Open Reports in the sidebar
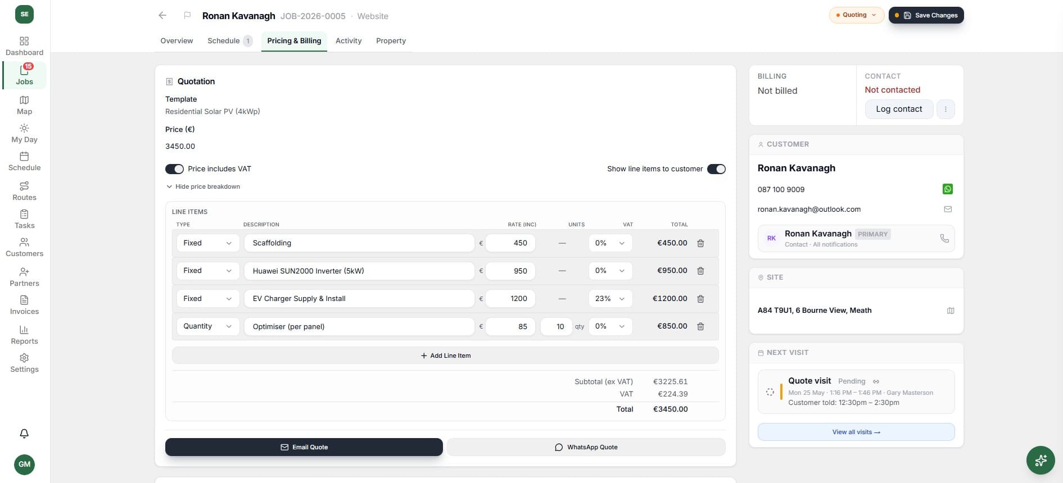Image resolution: width=1063 pixels, height=483 pixels. click(24, 335)
